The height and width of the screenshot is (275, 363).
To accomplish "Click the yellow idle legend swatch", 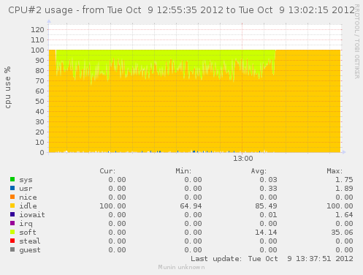I will [12, 206].
